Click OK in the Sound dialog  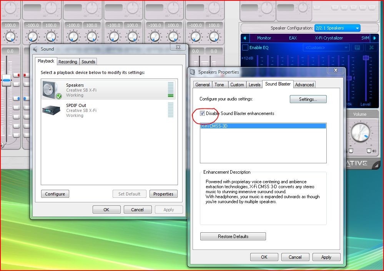pyautogui.click(x=106, y=209)
